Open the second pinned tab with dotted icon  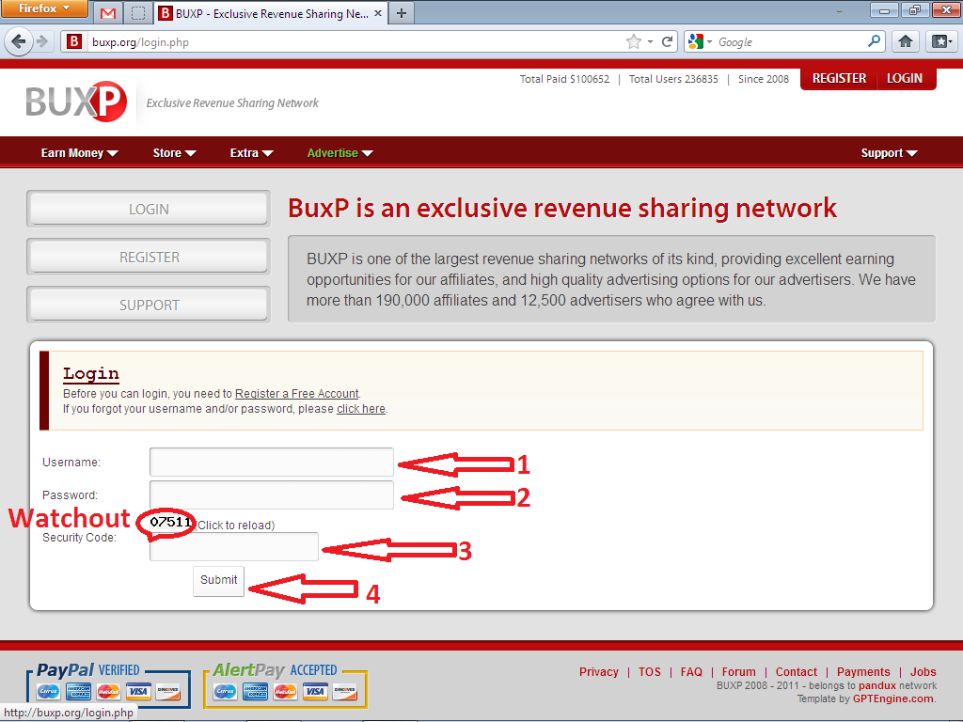(x=139, y=13)
